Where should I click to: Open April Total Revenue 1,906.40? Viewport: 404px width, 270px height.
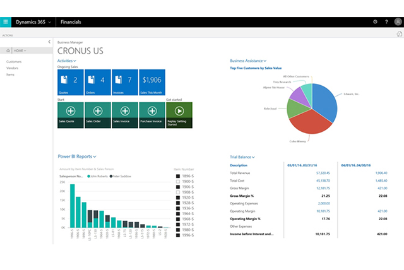click(x=381, y=173)
